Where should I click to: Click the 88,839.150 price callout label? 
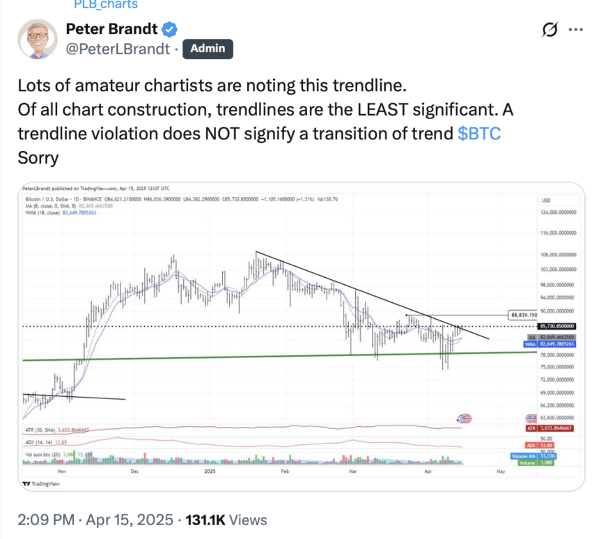click(x=522, y=315)
